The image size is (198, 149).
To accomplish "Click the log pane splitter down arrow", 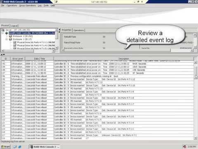I will click(x=4, y=55).
